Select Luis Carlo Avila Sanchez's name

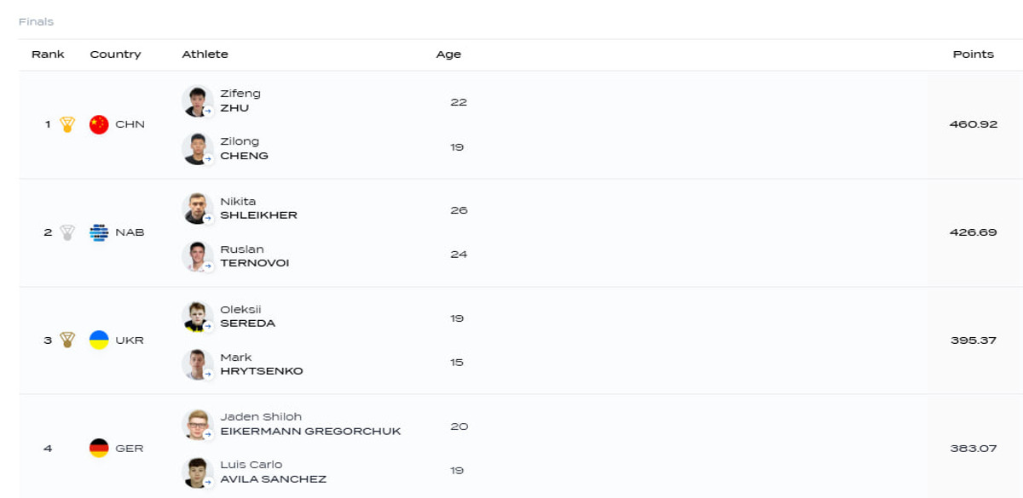pyautogui.click(x=273, y=472)
